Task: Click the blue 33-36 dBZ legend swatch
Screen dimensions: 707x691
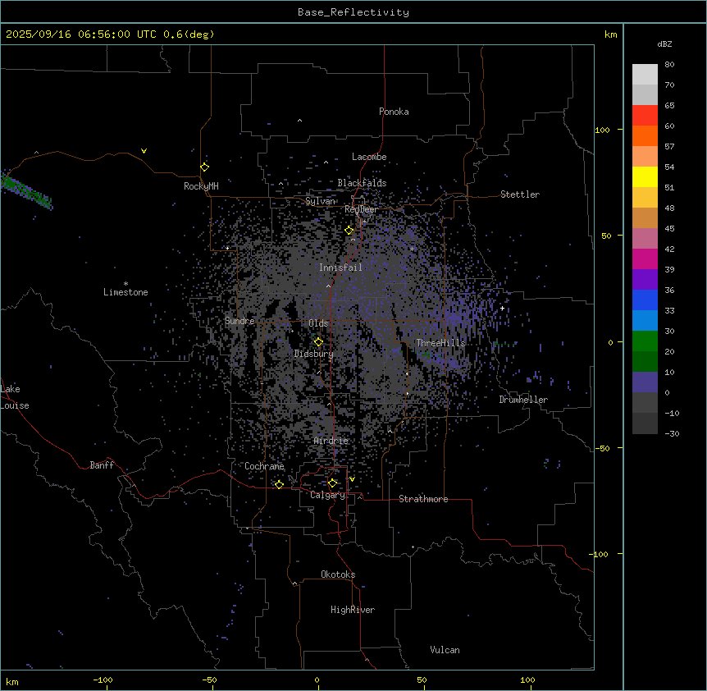Action: [645, 300]
